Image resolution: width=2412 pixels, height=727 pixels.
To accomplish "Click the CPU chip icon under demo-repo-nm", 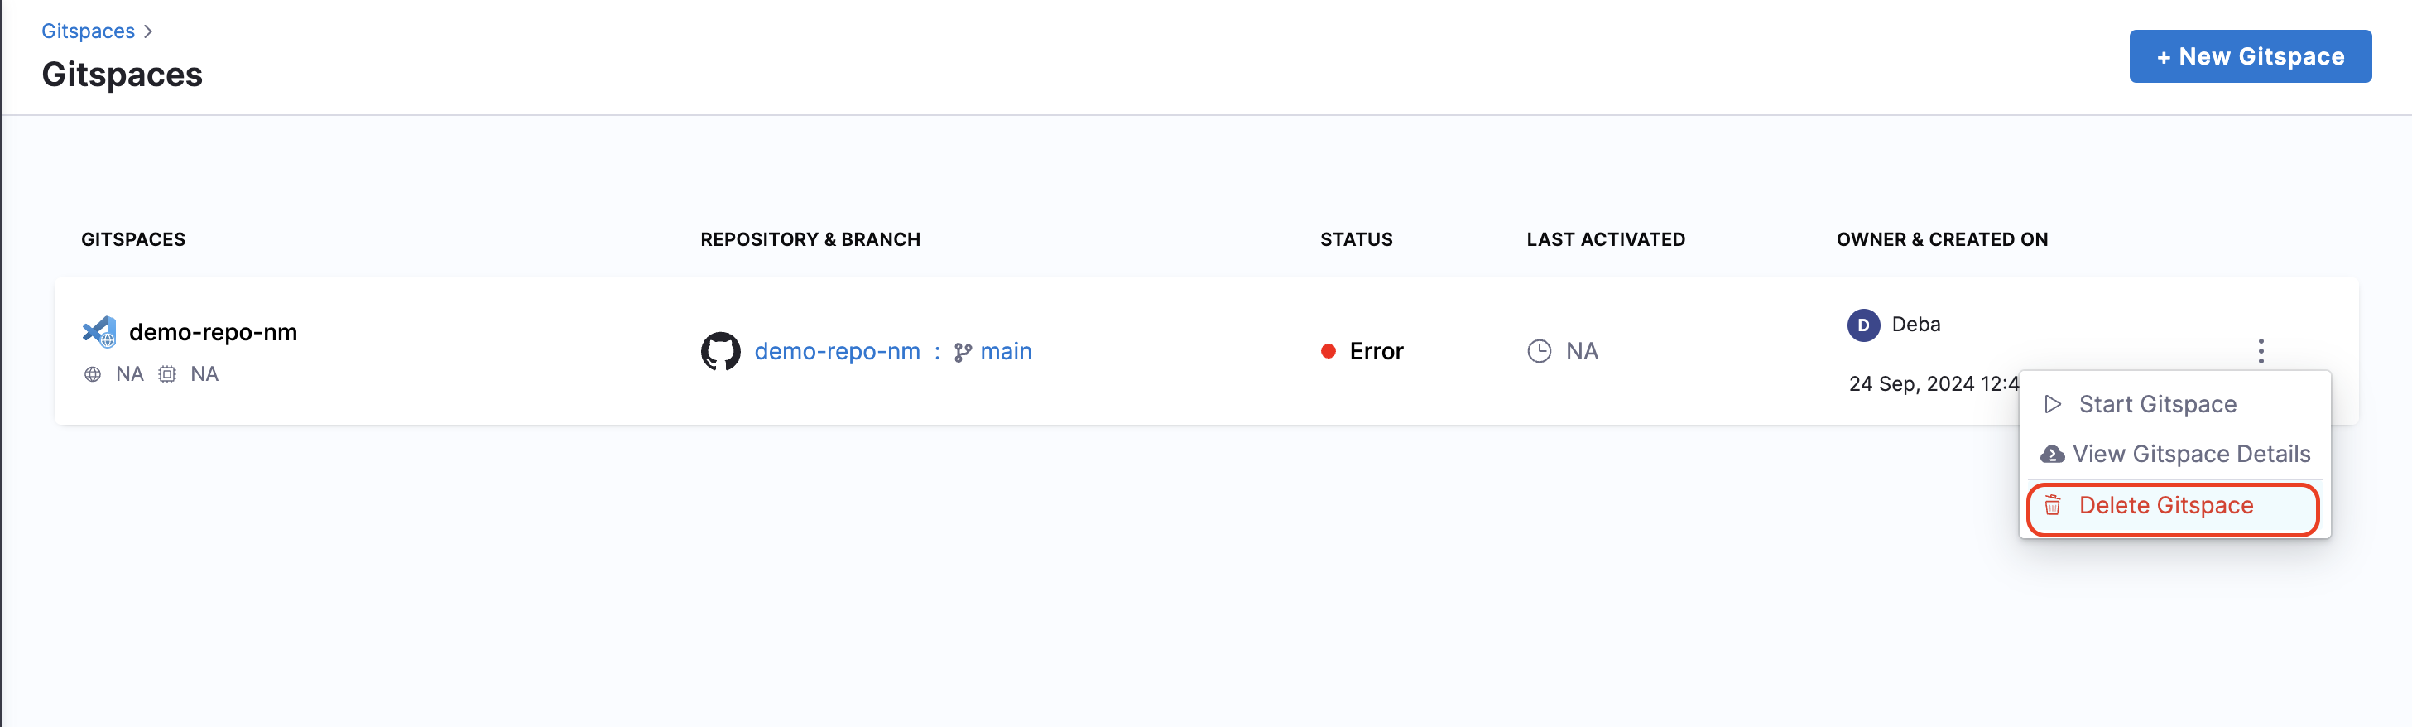I will click(x=166, y=375).
